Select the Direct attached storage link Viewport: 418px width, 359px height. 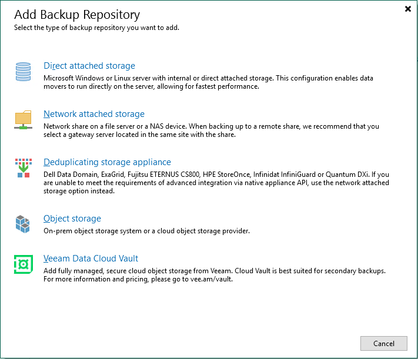(89, 66)
